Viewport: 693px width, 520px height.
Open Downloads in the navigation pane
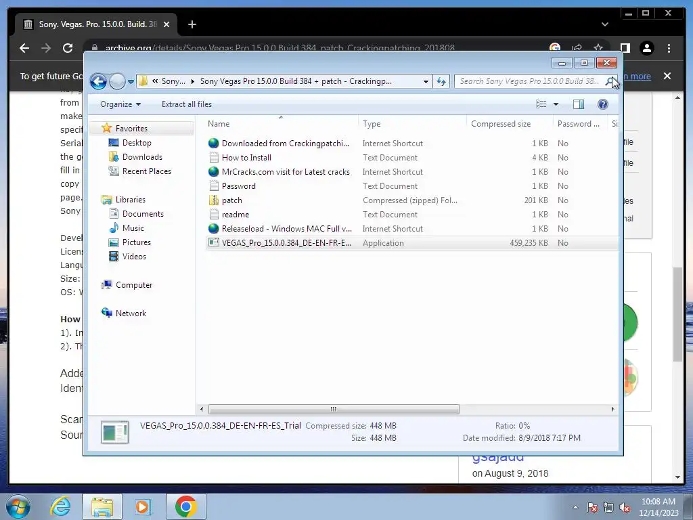[x=142, y=157]
